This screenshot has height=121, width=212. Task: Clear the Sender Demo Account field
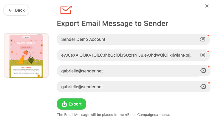click(x=202, y=39)
